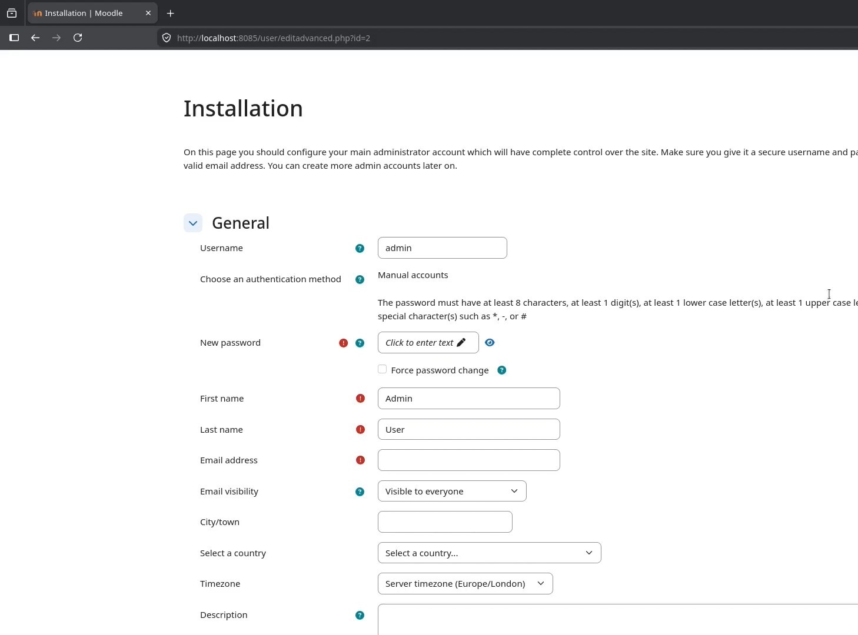The width and height of the screenshot is (858, 635).
Task: Click the City/town field
Action: tap(445, 522)
